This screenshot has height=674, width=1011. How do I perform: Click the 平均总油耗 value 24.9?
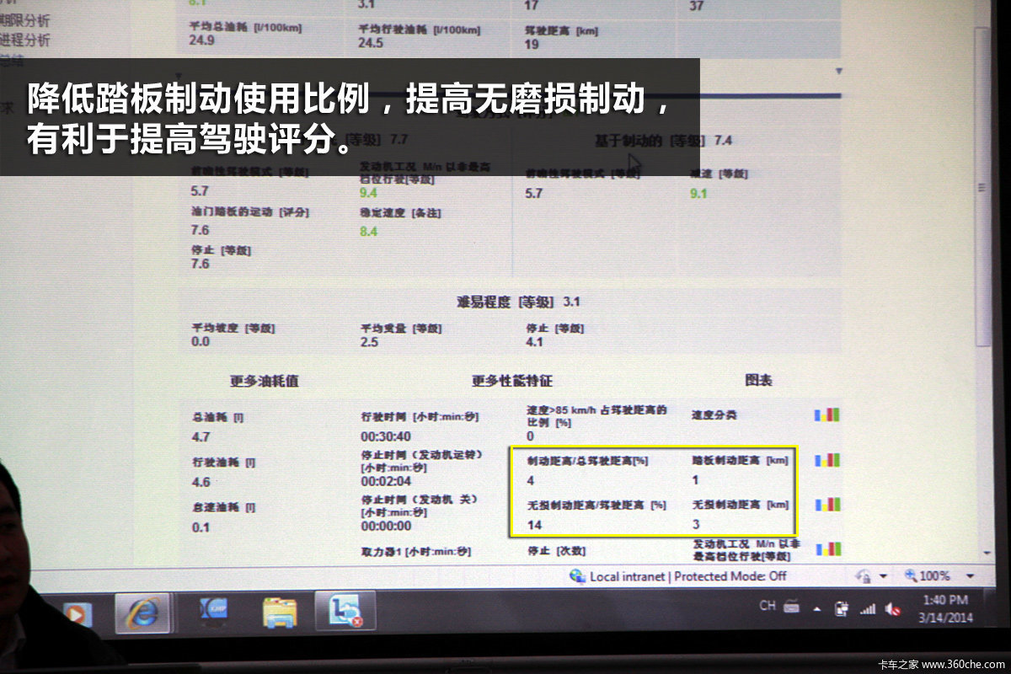click(201, 40)
